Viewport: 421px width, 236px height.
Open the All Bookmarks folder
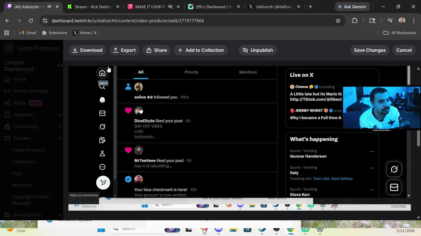point(400,33)
